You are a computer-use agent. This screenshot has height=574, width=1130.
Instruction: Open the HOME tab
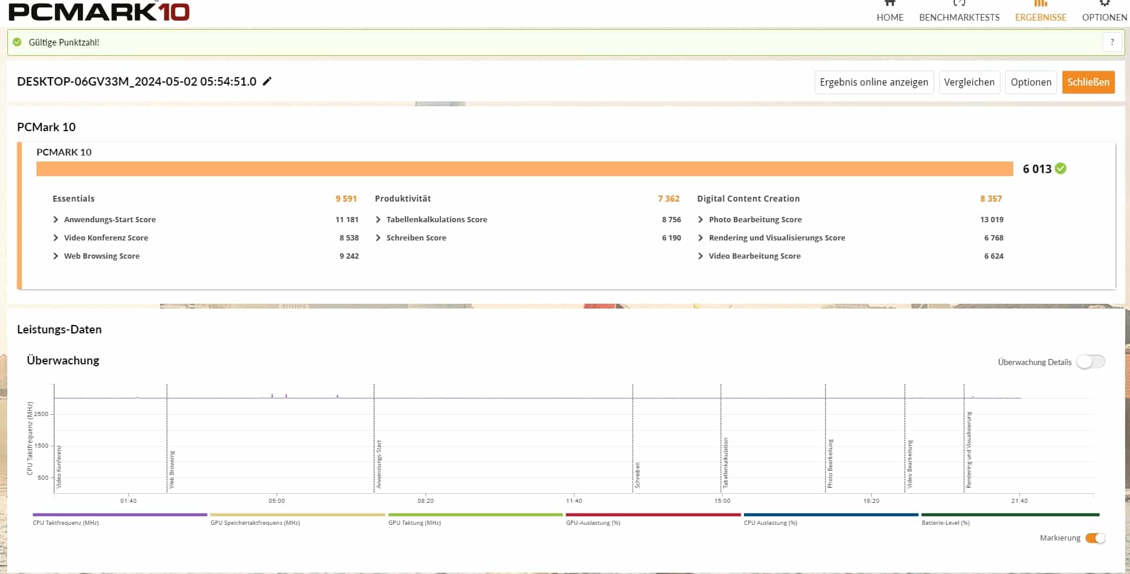(x=890, y=17)
